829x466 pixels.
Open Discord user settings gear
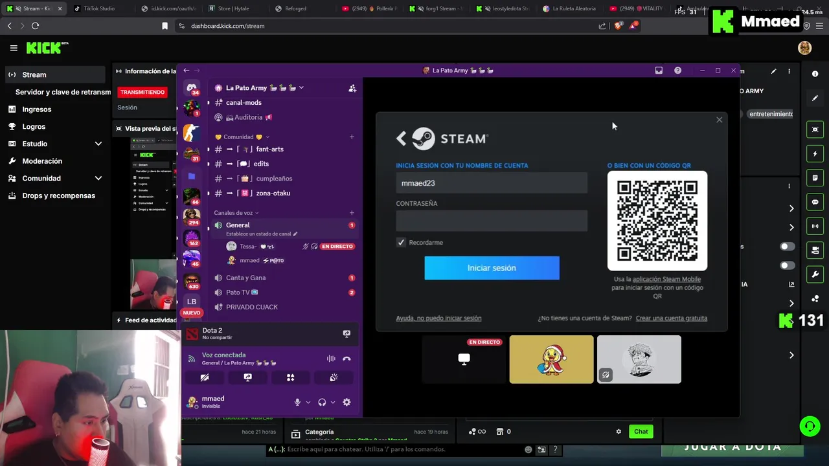pyautogui.click(x=346, y=402)
